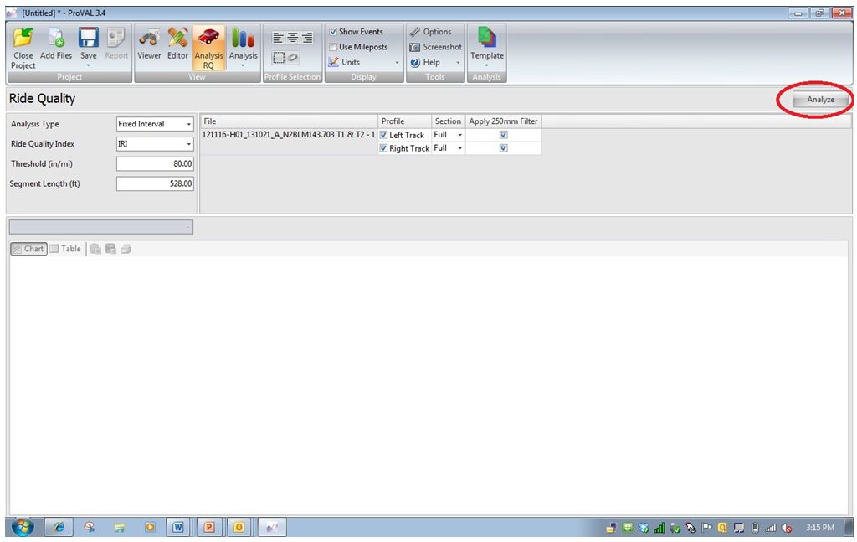Toggle the Show Events checkbox

click(x=333, y=32)
